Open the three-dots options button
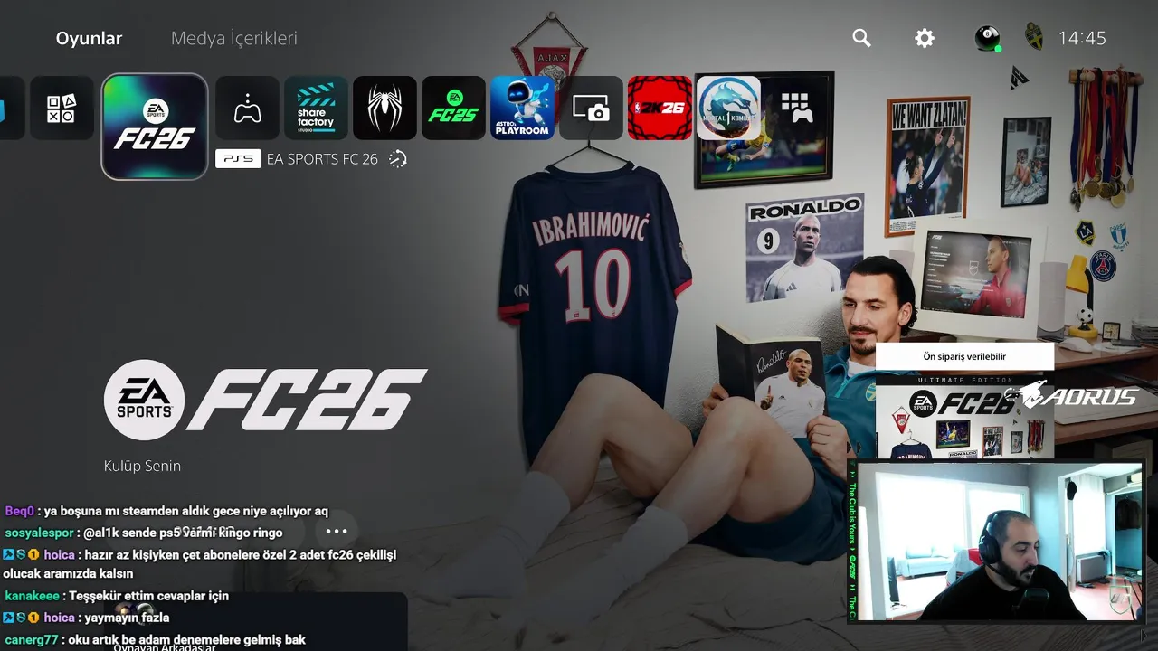The image size is (1158, 651). tap(337, 532)
